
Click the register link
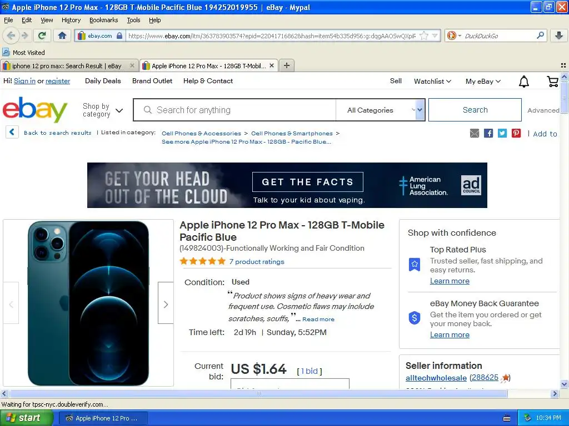pos(58,81)
